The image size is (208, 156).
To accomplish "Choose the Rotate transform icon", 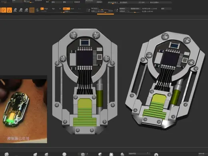I will [26, 10].
